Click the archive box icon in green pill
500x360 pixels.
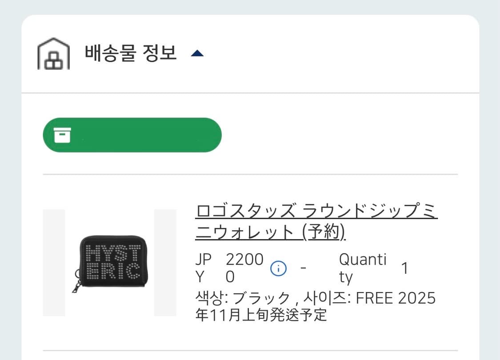[x=62, y=135]
